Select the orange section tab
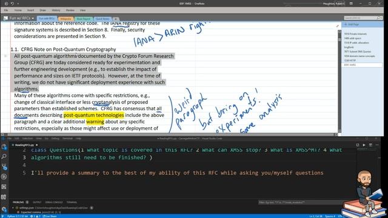Viewport: 388px width, 218px height. 66,19
